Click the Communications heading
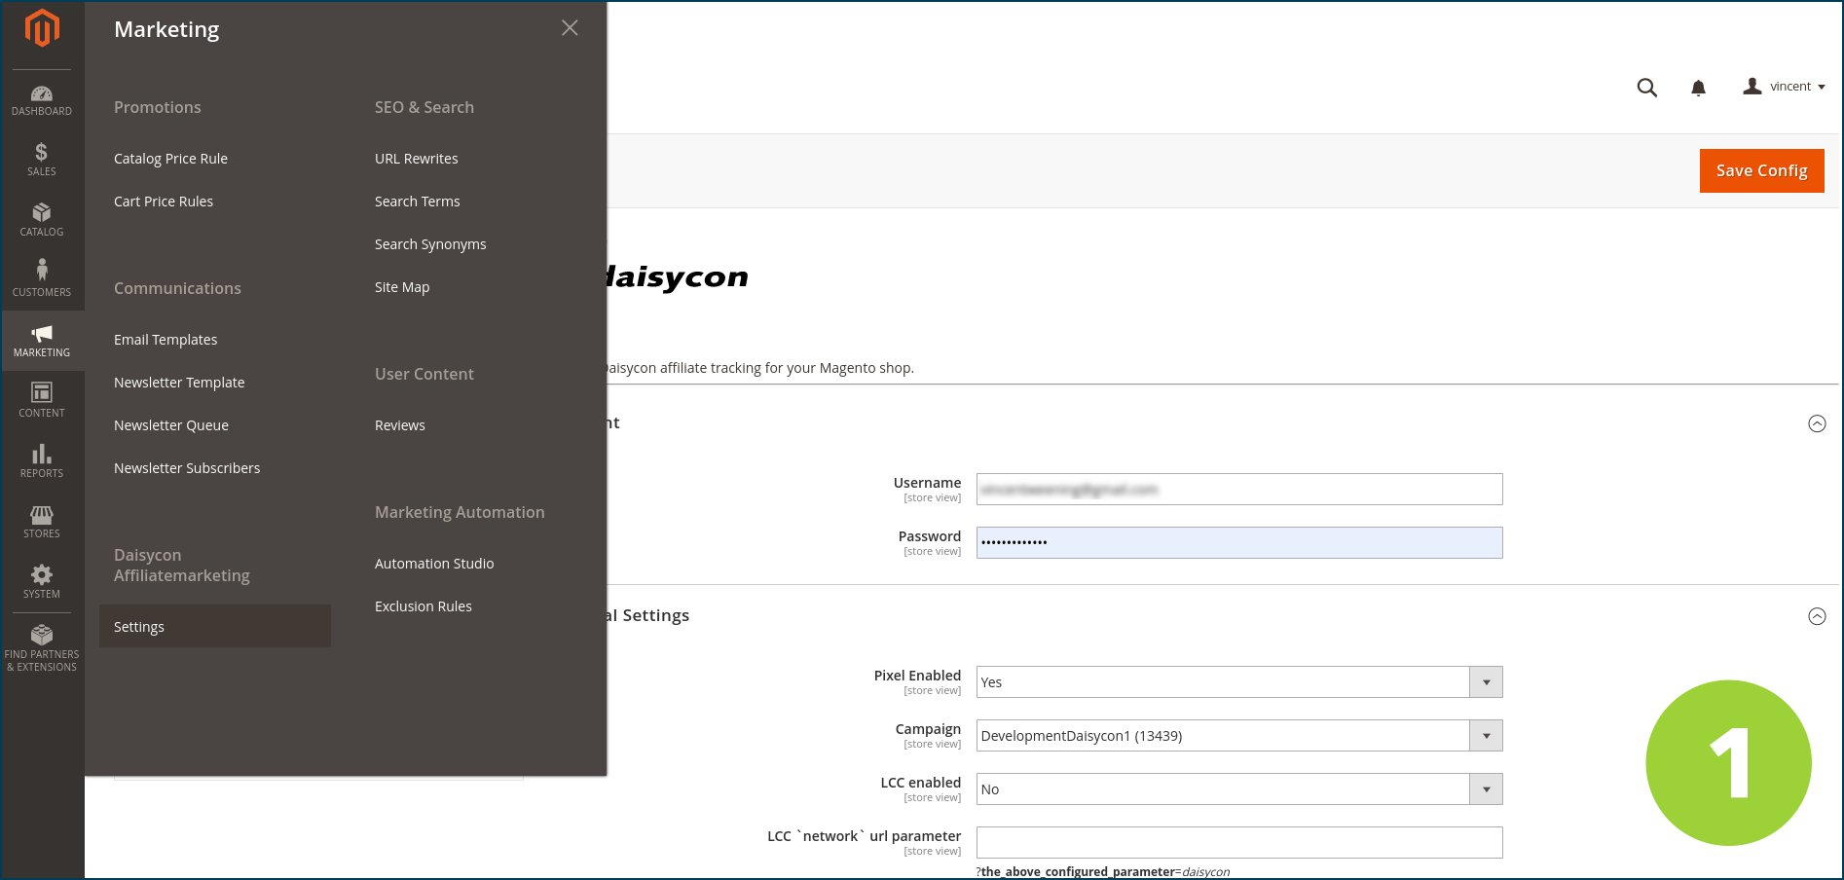The image size is (1844, 880). coord(177,288)
